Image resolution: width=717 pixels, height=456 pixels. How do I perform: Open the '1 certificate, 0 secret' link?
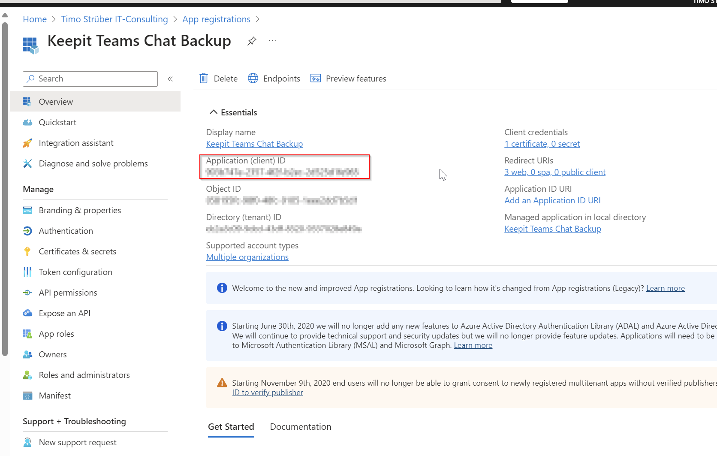542,144
